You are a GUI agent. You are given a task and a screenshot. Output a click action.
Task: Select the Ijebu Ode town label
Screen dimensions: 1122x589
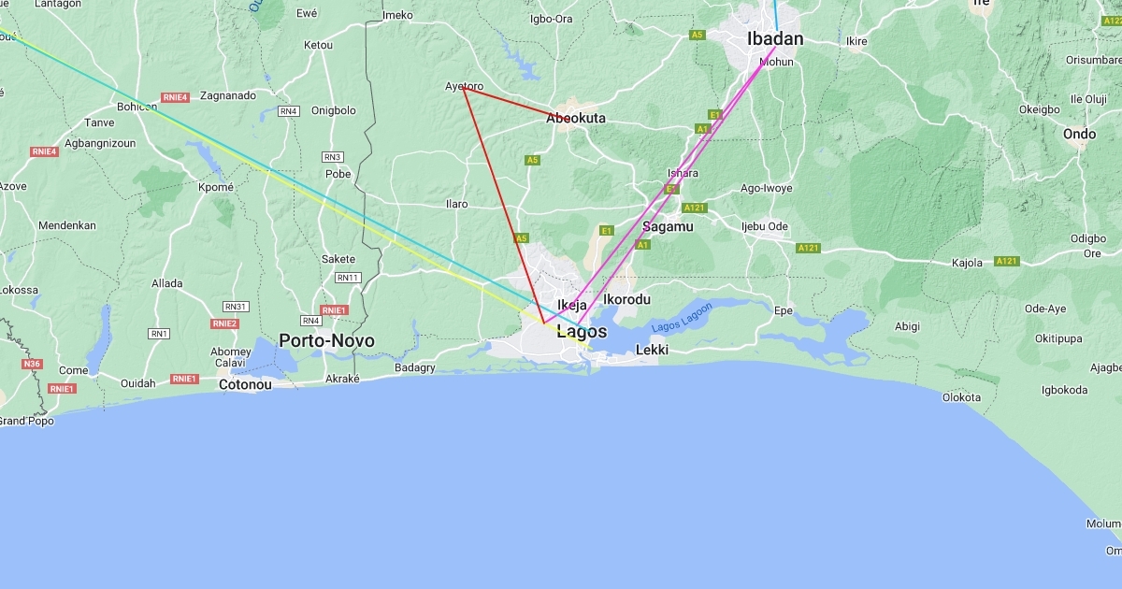pyautogui.click(x=765, y=226)
